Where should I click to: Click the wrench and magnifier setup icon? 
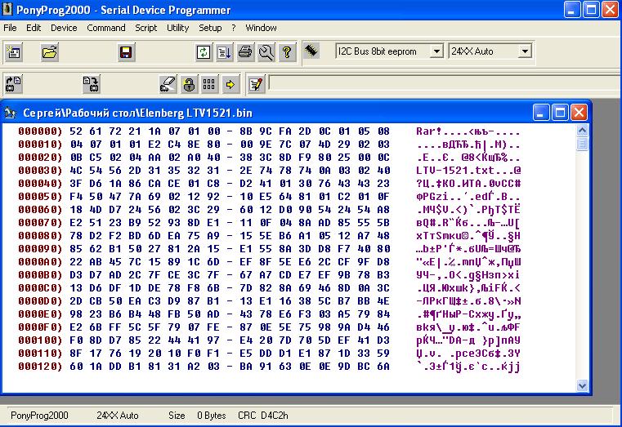(266, 52)
